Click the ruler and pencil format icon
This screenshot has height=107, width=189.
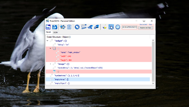(84, 27)
